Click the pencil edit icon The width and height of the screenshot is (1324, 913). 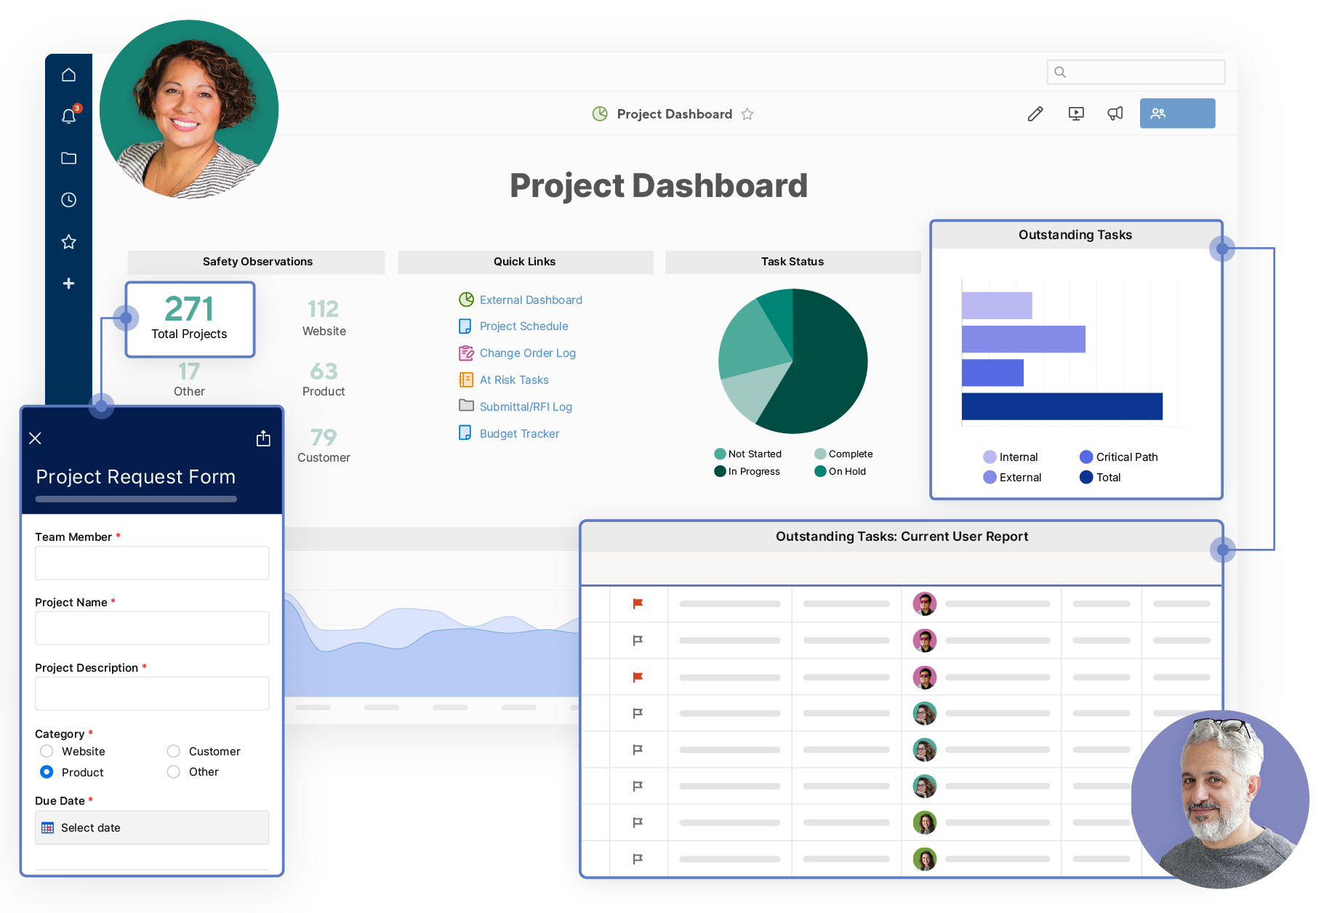(x=1035, y=113)
